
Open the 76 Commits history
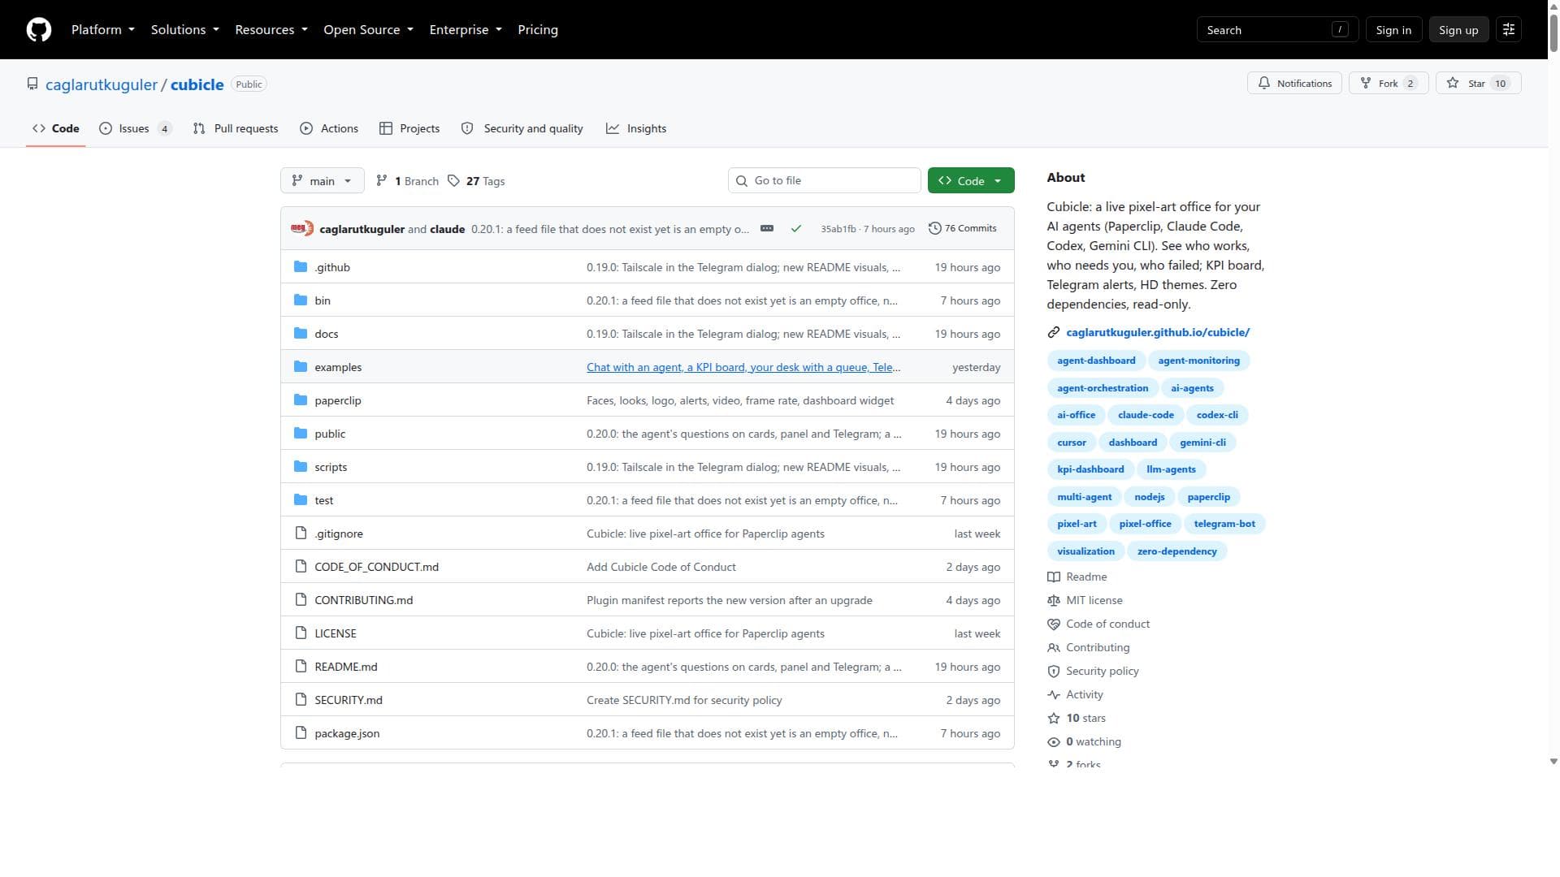pyautogui.click(x=963, y=229)
